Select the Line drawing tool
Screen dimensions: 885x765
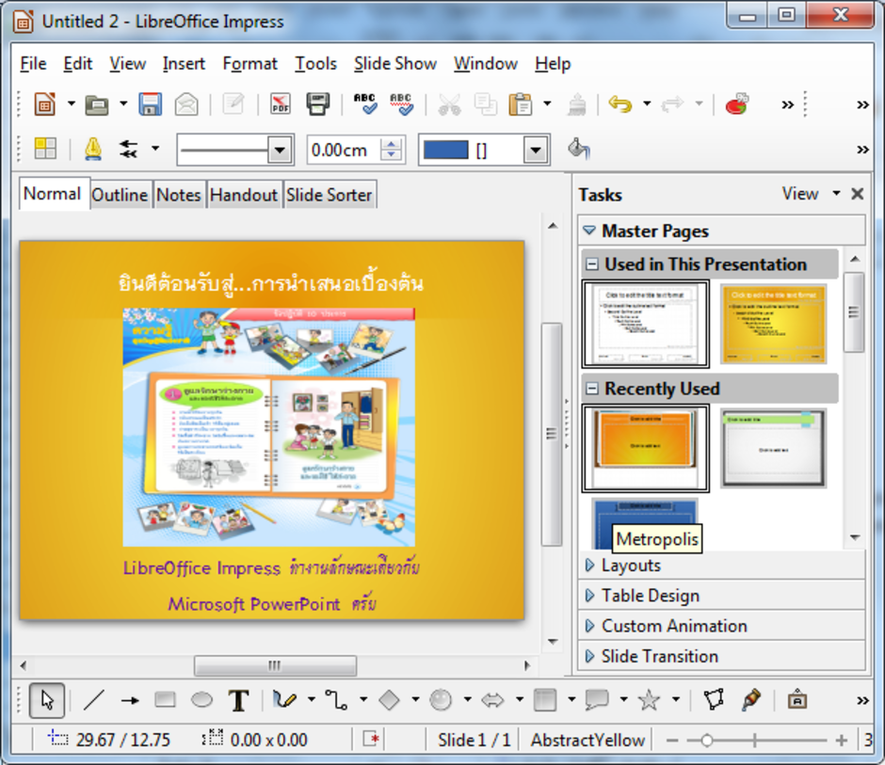94,700
